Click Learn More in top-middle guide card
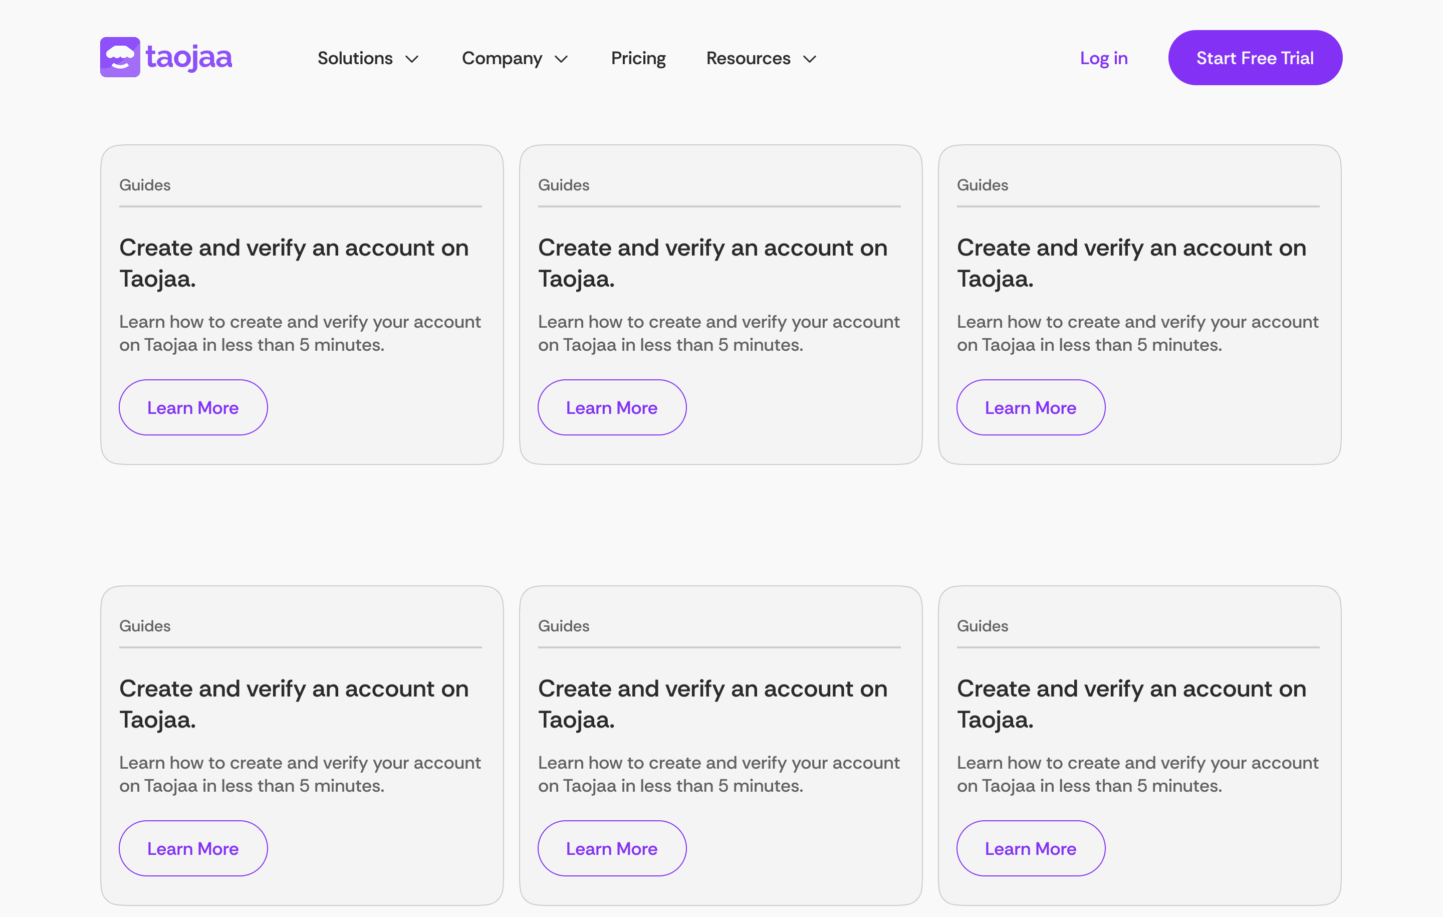Screen dimensions: 1443x917 pyautogui.click(x=611, y=407)
